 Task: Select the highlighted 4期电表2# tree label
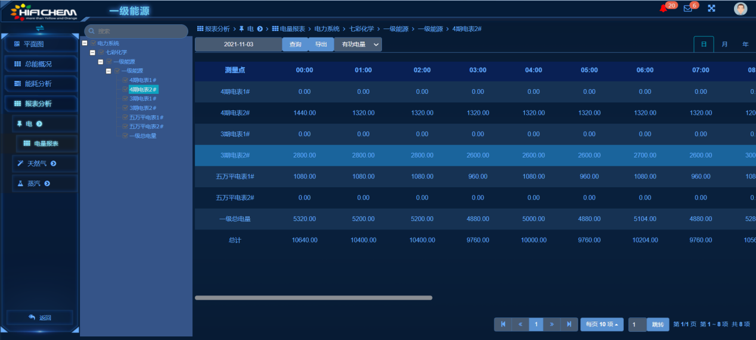144,89
